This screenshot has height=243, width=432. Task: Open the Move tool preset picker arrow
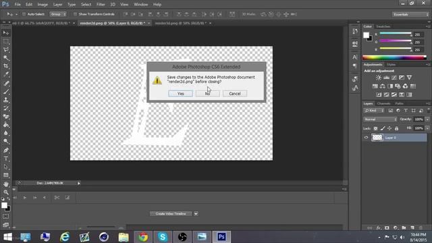(x=16, y=14)
